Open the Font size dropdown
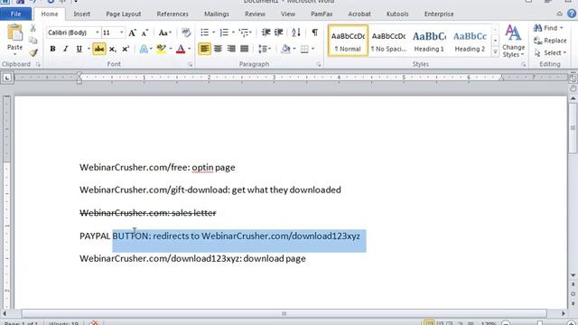This screenshot has height=325, width=578. click(121, 32)
